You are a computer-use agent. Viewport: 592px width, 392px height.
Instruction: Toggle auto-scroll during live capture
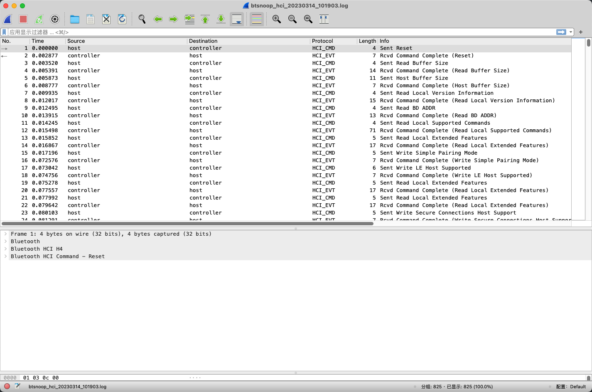237,19
